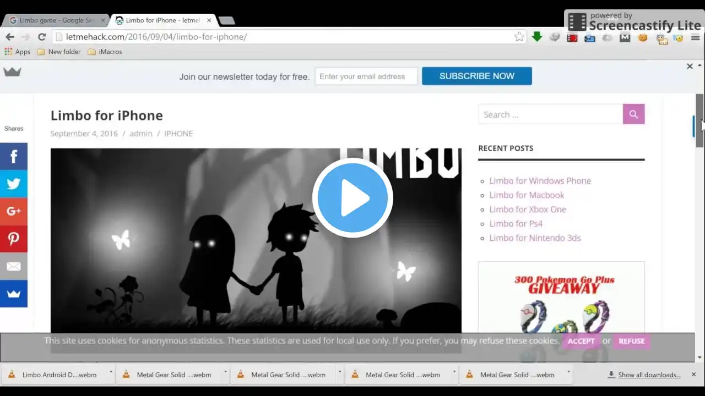Click the September 4, 2016 date link
Screen dimensions: 705x396
tap(84, 133)
